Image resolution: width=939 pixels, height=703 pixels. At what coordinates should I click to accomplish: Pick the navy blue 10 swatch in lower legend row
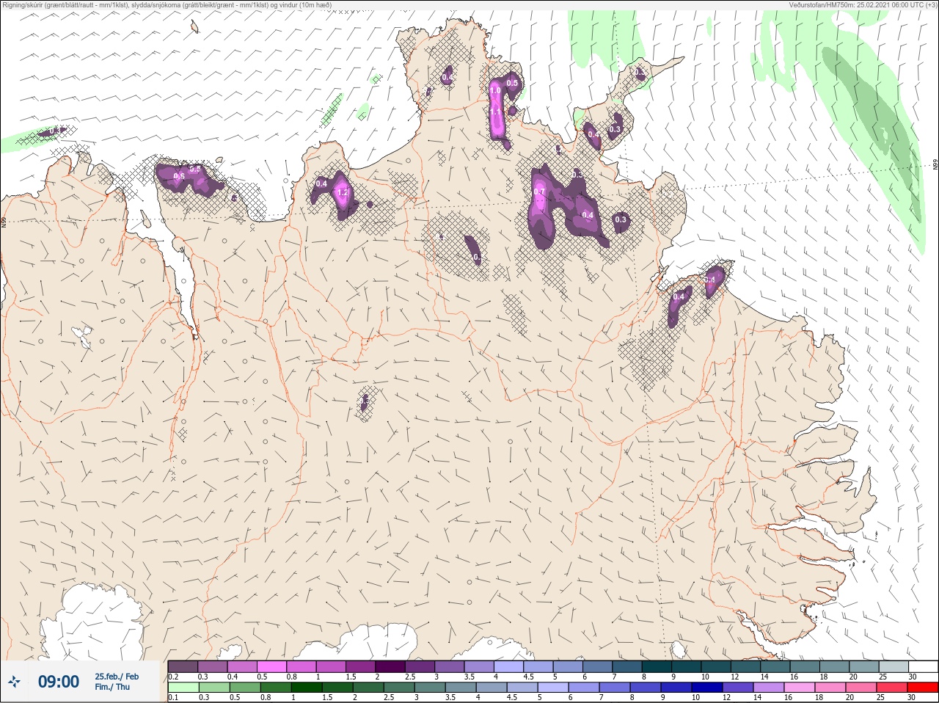click(707, 688)
